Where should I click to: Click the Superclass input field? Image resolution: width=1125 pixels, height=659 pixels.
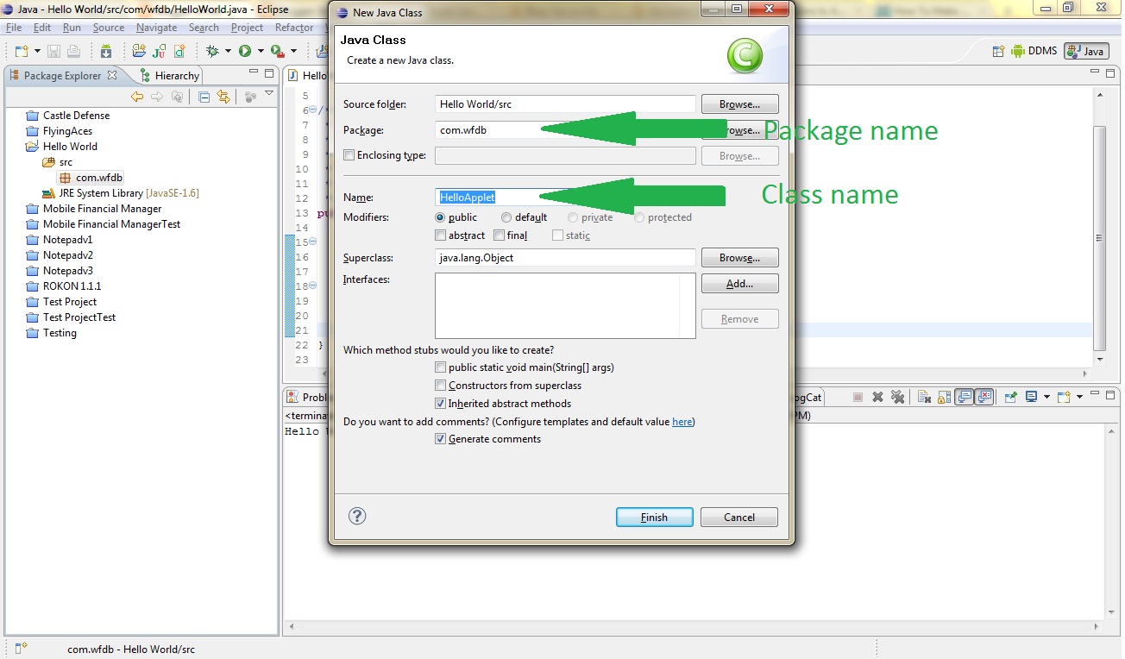point(565,257)
